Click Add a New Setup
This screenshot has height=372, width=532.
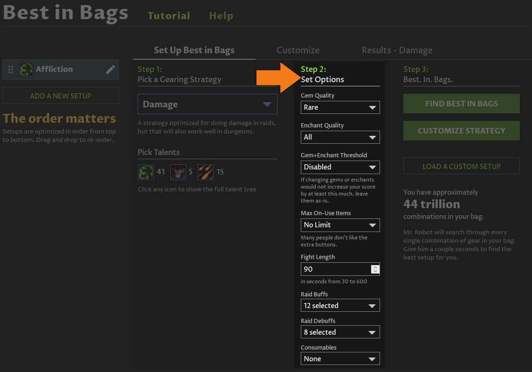click(60, 95)
